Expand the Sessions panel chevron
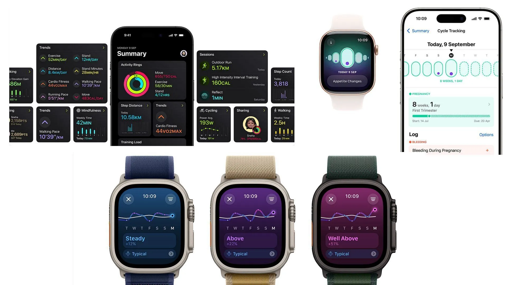Viewport: 507px width, 285px height. point(264,54)
